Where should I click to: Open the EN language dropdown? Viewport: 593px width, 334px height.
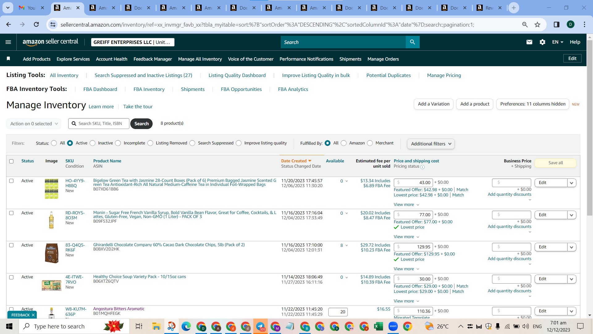tap(558, 42)
